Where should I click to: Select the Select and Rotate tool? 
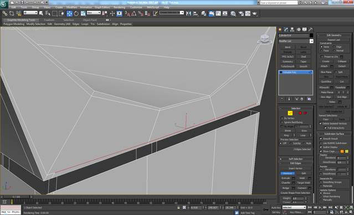76,13
